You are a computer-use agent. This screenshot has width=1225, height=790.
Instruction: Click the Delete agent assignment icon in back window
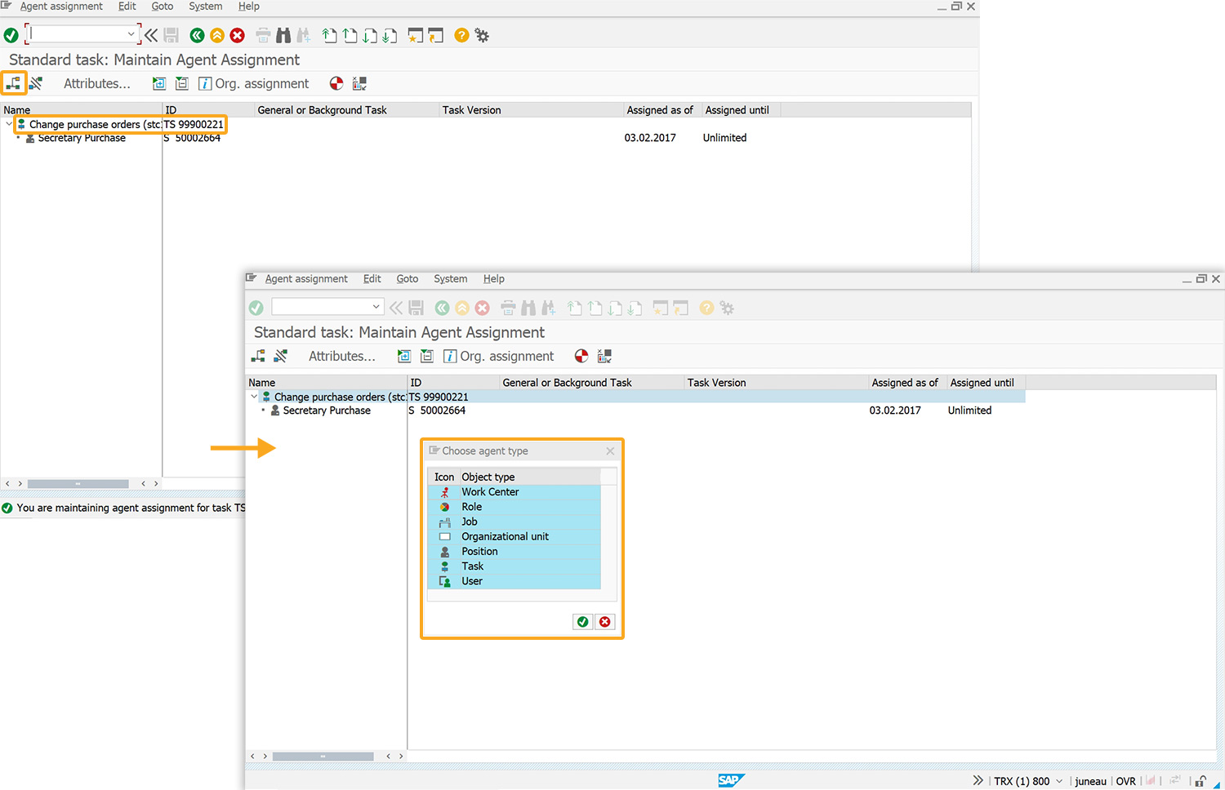point(36,83)
